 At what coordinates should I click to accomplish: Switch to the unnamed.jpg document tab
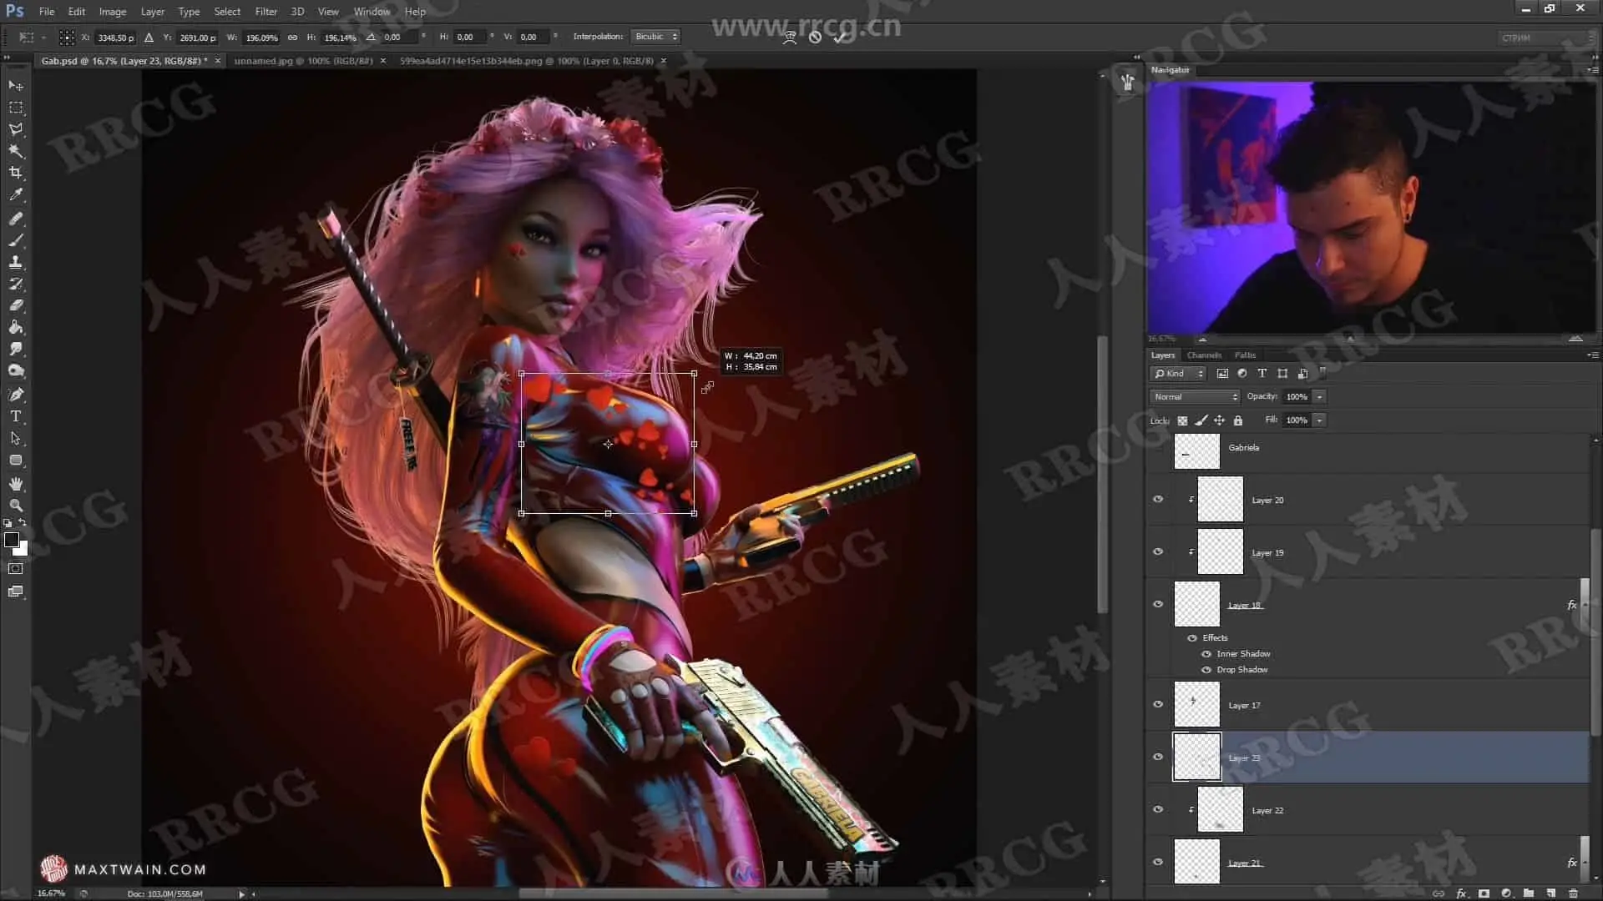click(x=303, y=61)
